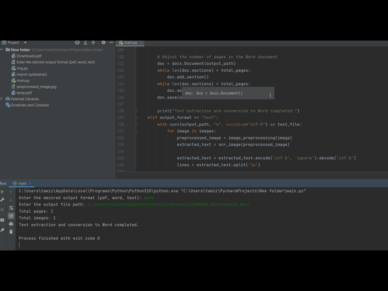Click the restore layout icon in Run panel
Image resolution: width=388 pixels, height=291 pixels.
3,220
